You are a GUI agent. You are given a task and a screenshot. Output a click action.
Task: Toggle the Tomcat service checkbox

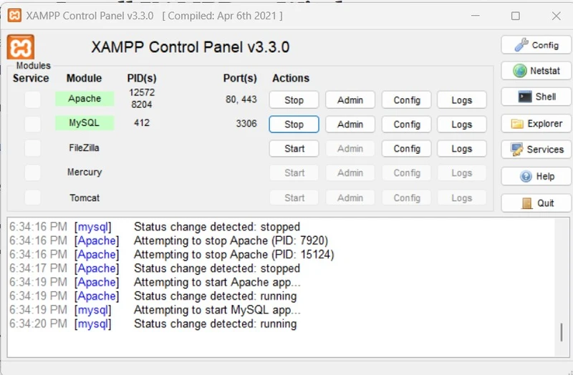tap(32, 198)
